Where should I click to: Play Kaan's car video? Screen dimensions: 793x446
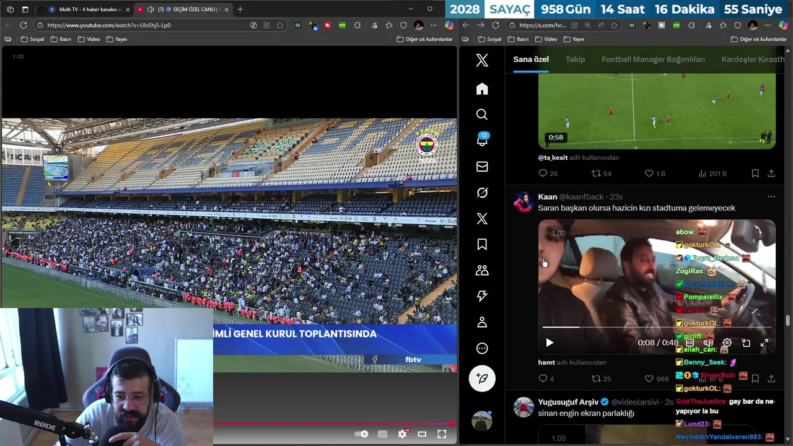(x=550, y=343)
